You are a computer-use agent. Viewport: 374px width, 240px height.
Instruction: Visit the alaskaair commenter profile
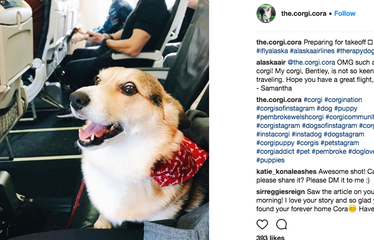click(271, 62)
